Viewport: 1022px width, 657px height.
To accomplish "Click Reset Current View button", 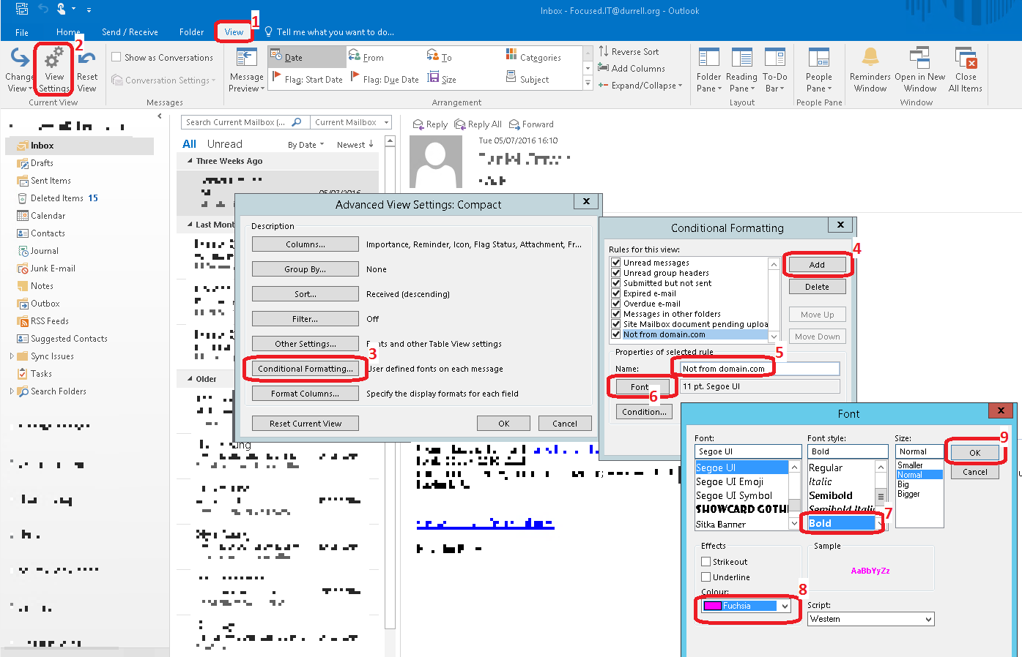I will [x=306, y=424].
